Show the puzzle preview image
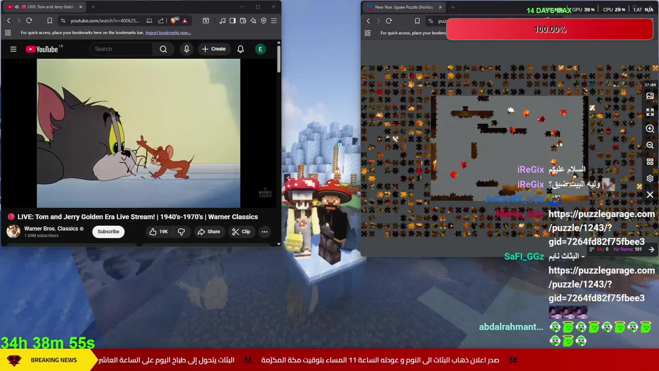This screenshot has width=659, height=371. 650,96
